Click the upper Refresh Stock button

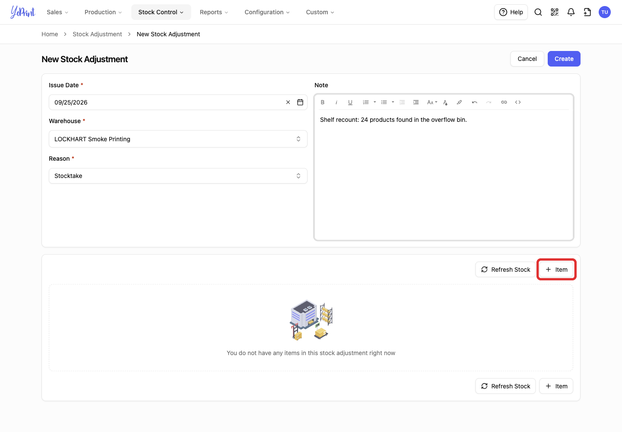505,270
